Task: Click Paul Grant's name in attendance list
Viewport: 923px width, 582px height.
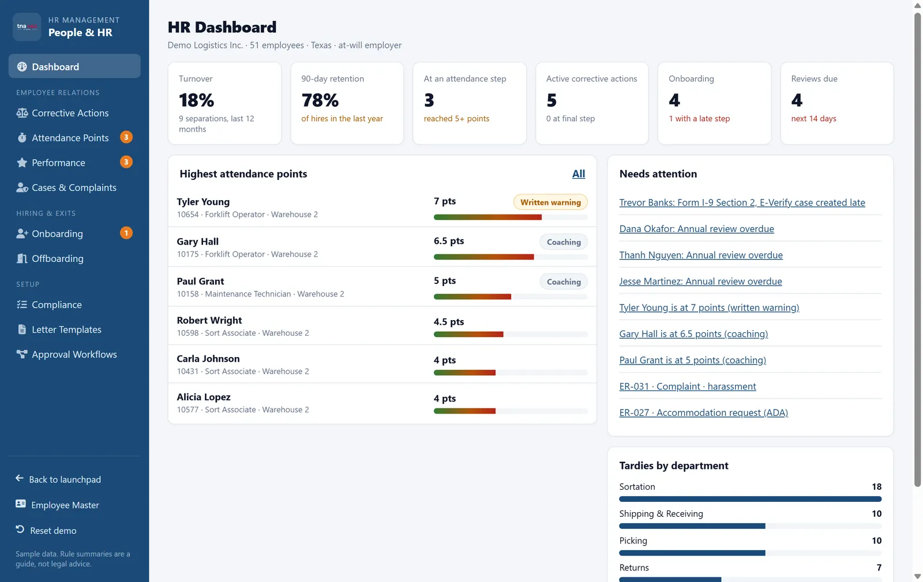Action: pos(200,281)
